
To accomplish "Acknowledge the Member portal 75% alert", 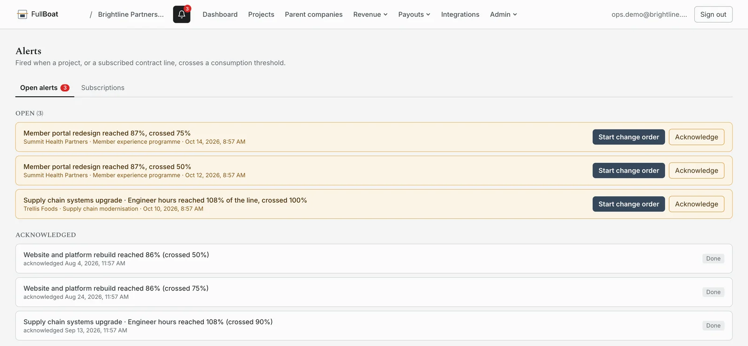I will tap(697, 137).
